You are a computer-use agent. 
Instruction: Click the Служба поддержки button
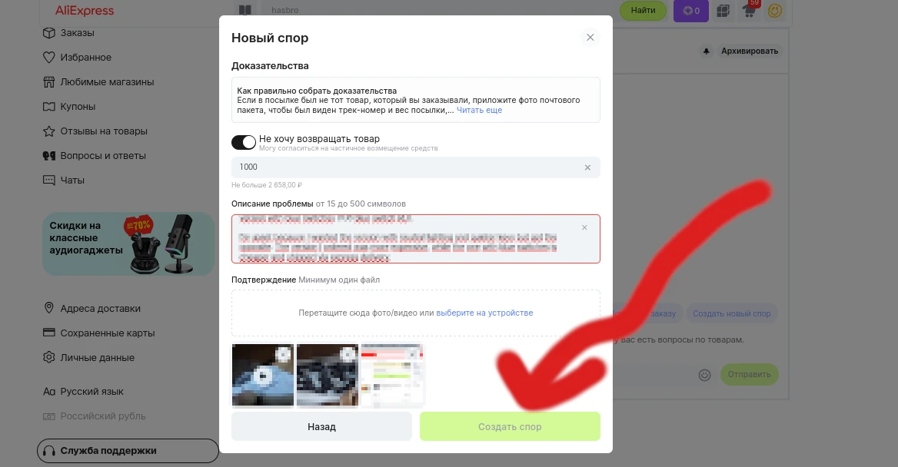(x=128, y=451)
